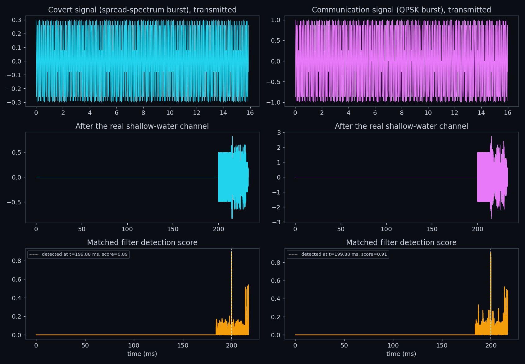Click x-axis tick '100' on left channel plot
The width and height of the screenshot is (525, 364).
coord(127,229)
